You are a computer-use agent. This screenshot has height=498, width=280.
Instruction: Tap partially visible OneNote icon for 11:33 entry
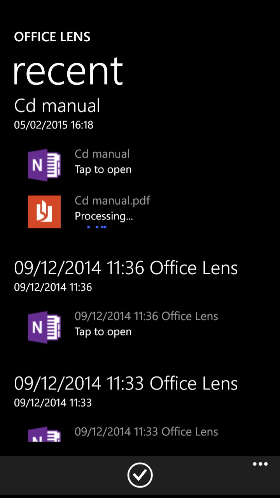pyautogui.click(x=44, y=434)
